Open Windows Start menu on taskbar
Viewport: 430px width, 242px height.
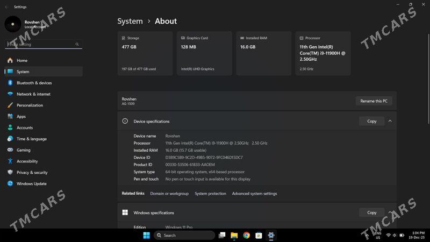point(147,236)
